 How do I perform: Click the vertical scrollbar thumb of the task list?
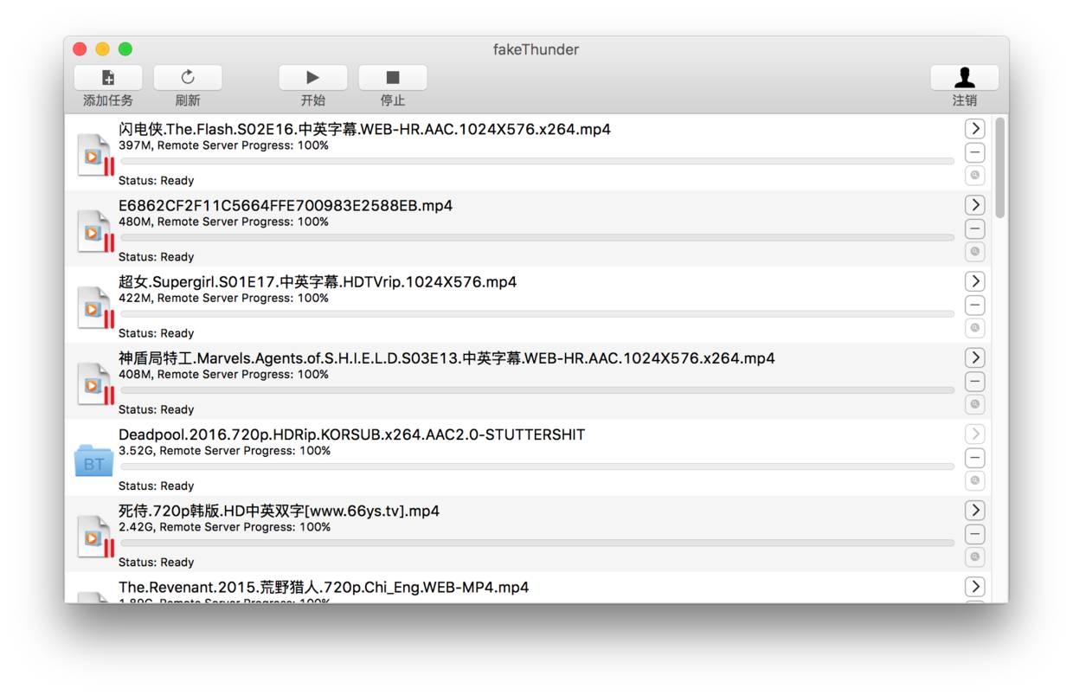coord(1000,167)
